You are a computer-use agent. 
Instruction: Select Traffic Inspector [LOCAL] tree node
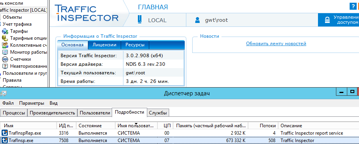coord(23,10)
